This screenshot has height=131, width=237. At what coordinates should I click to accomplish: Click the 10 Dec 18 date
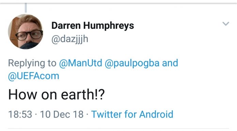coord(62,114)
